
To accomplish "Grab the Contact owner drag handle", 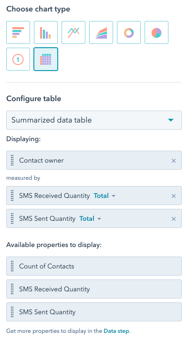I will tap(12, 160).
